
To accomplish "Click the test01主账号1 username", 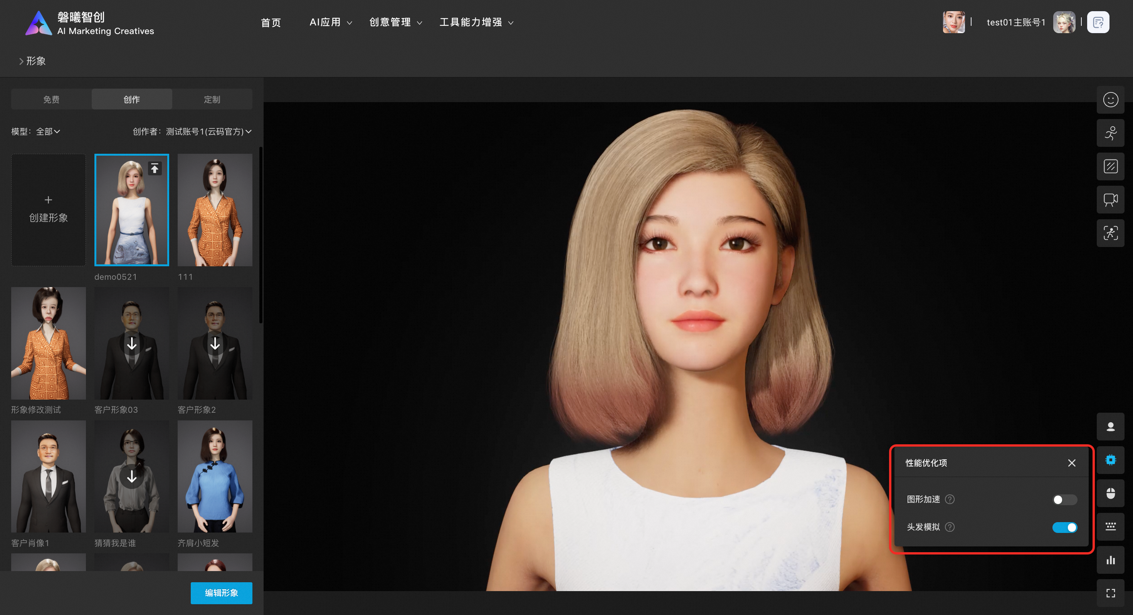I will [1016, 22].
